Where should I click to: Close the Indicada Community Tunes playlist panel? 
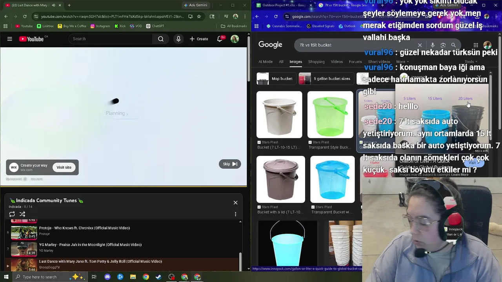click(x=235, y=202)
